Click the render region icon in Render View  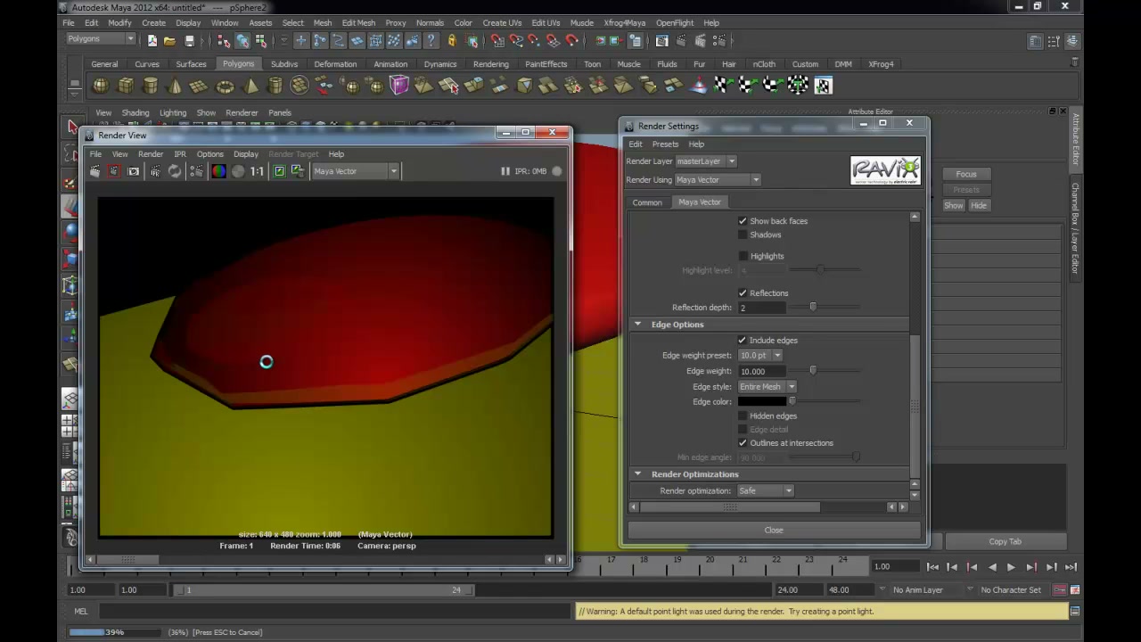113,171
